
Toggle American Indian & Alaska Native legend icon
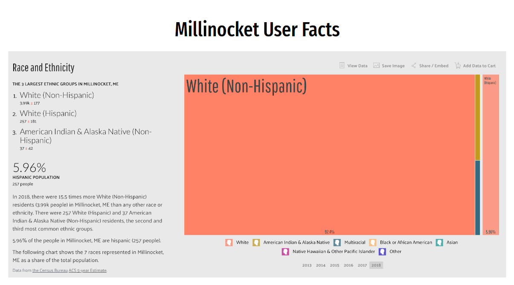pyautogui.click(x=256, y=242)
